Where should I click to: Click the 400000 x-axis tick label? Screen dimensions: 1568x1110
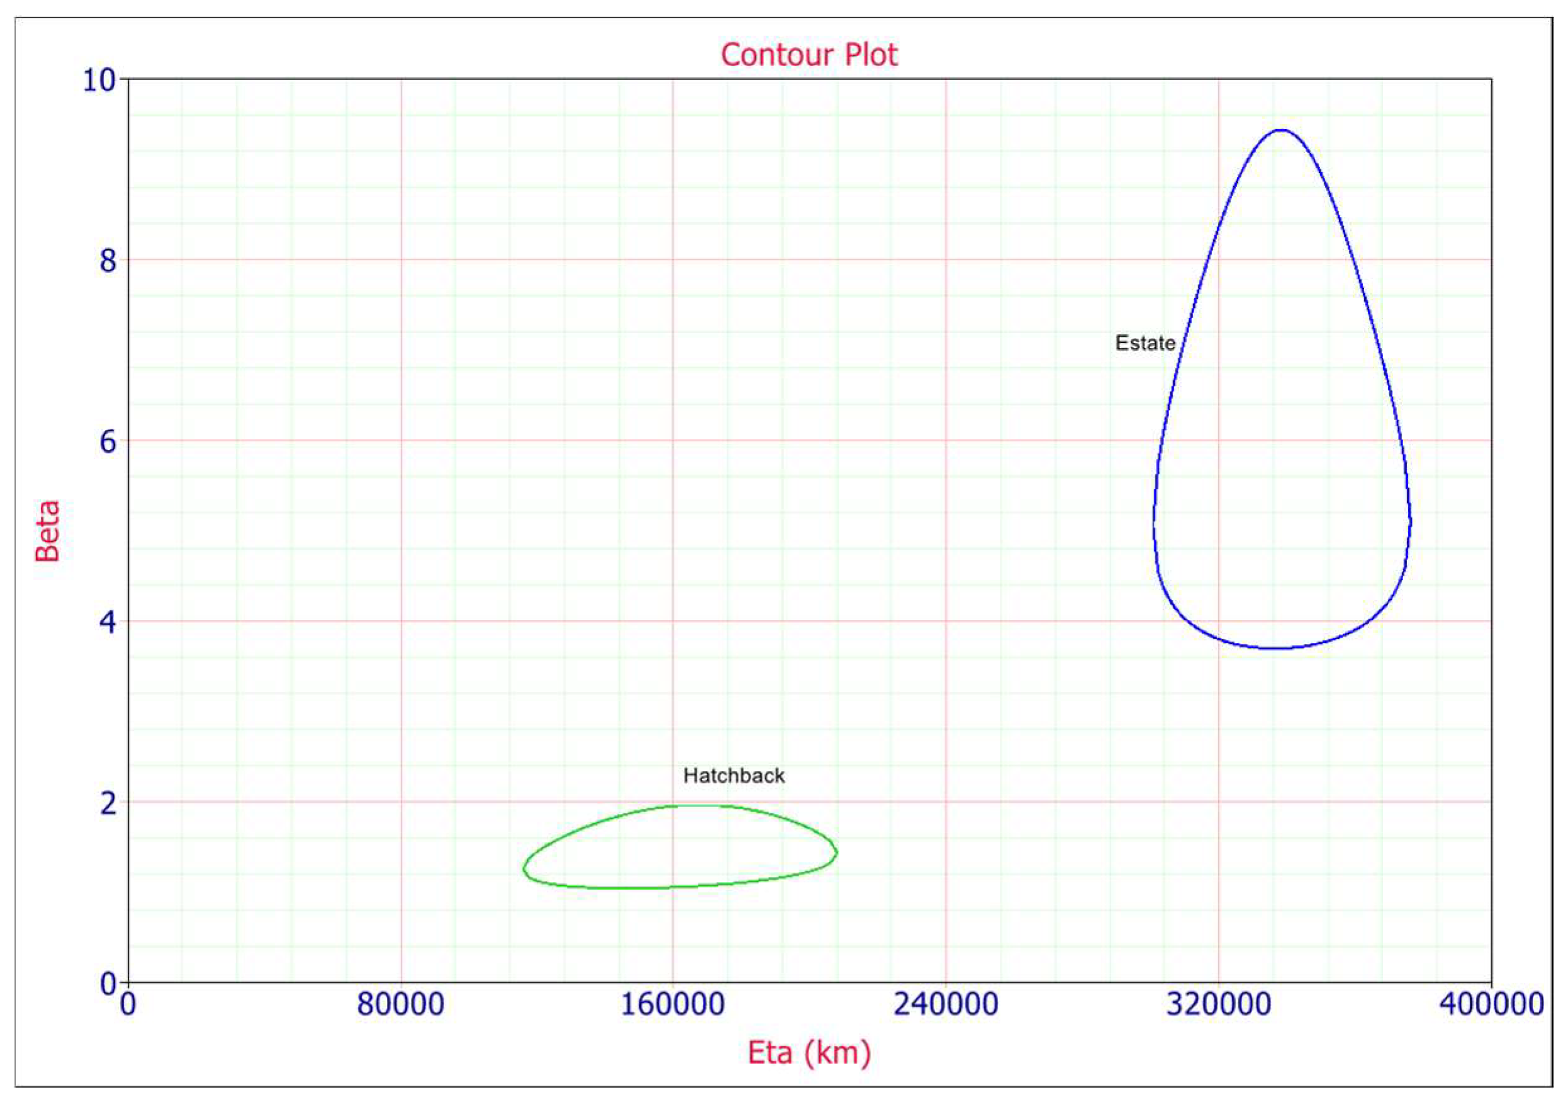pyautogui.click(x=1491, y=1004)
